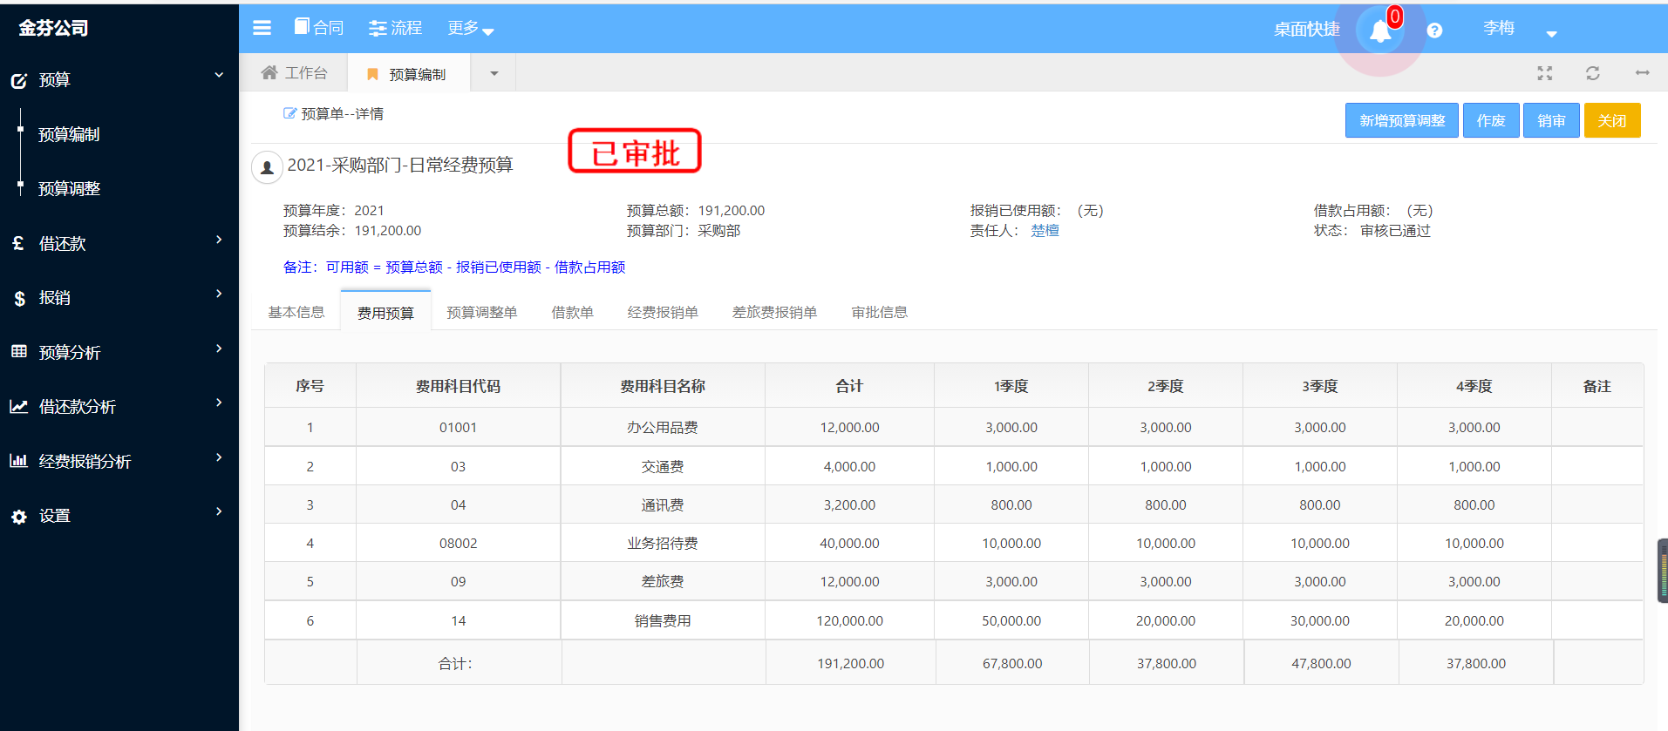Refresh the current tab with reload icon
The image size is (1668, 731).
[x=1593, y=73]
